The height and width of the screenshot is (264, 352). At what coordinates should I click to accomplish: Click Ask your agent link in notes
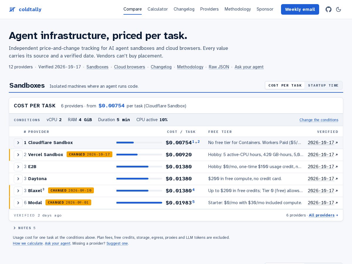(x=57, y=243)
